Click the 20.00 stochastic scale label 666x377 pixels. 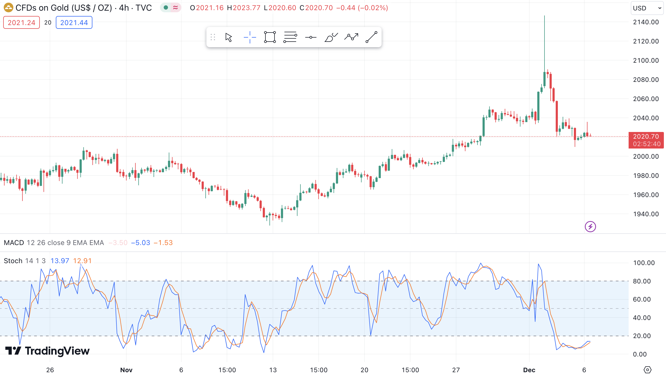pyautogui.click(x=642, y=336)
